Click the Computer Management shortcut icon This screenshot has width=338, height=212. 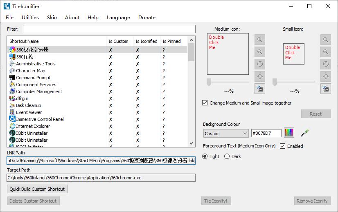[x=12, y=91]
